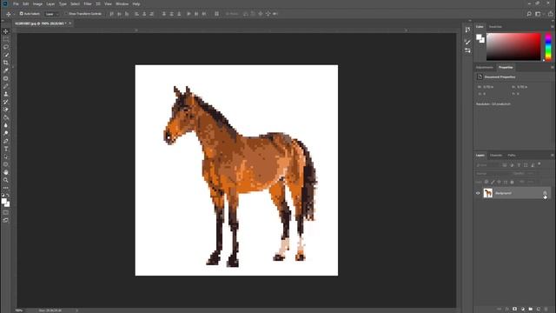Screen dimensions: 556x313
Task: Click the Share icon at top right
Action: 550,14
